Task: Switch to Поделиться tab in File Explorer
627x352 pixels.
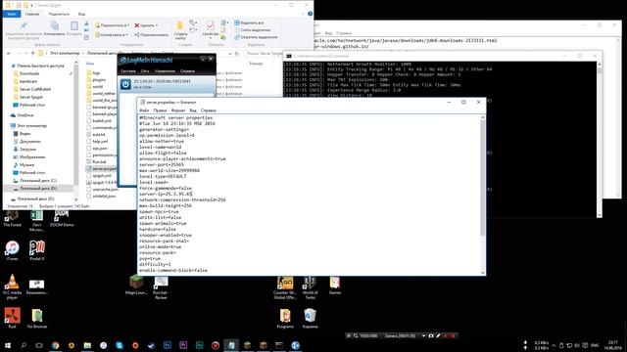Action: (x=59, y=14)
